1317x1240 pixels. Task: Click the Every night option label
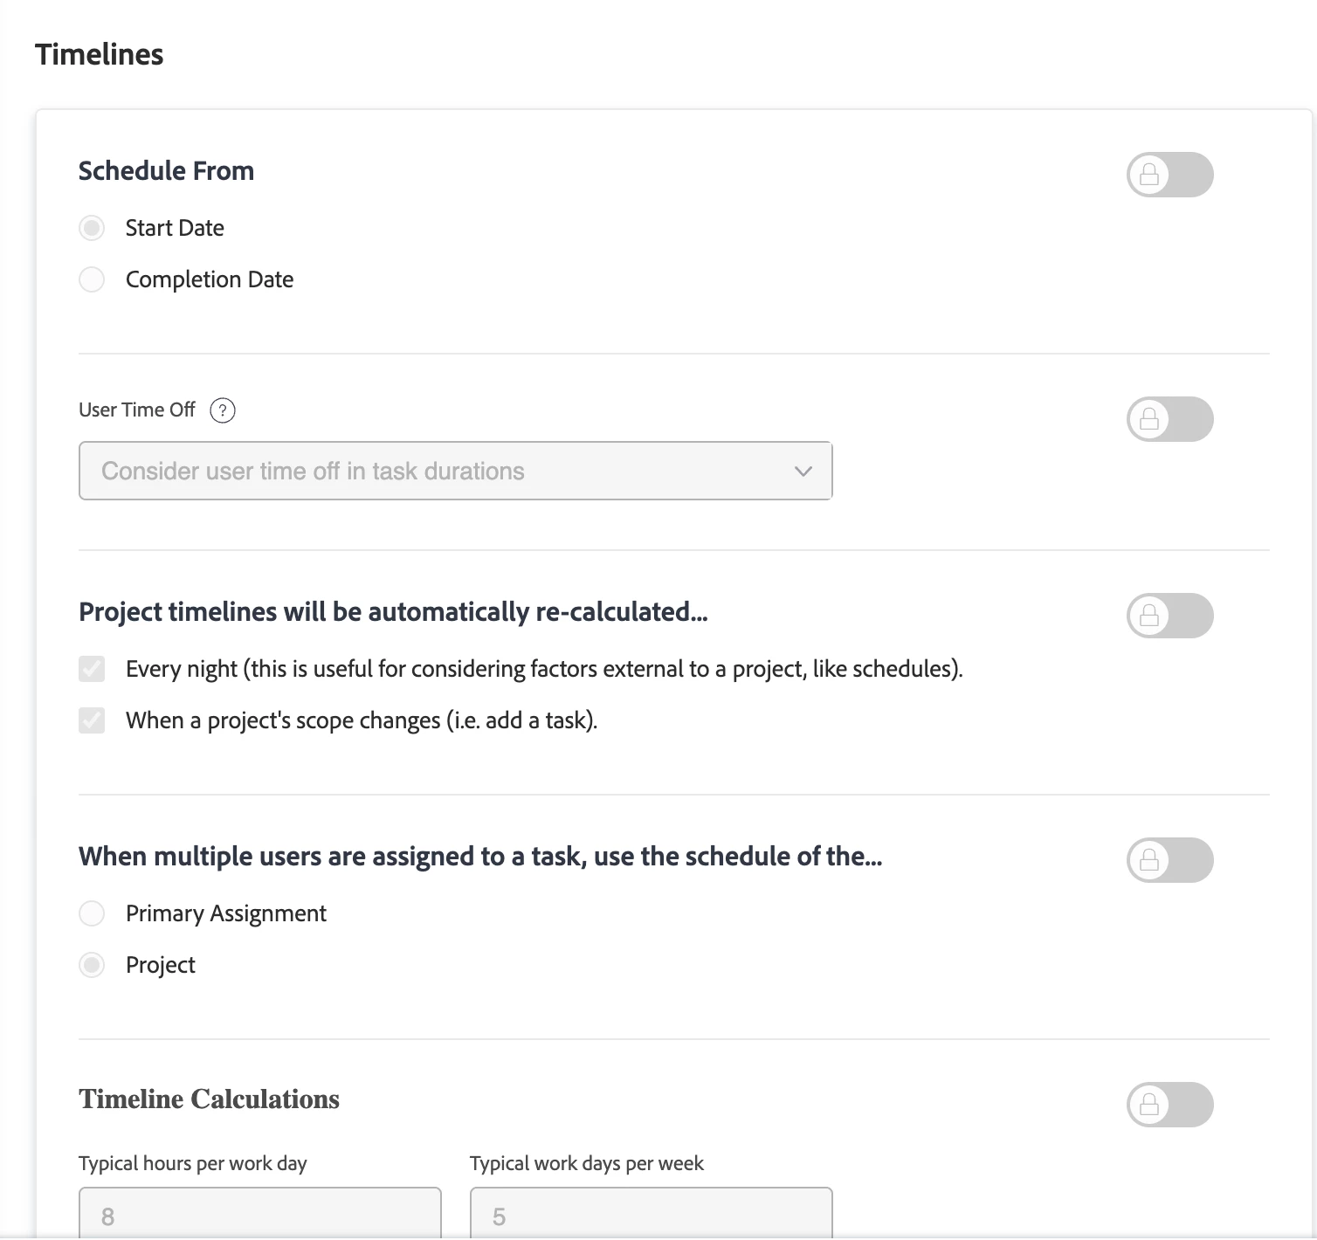(544, 669)
